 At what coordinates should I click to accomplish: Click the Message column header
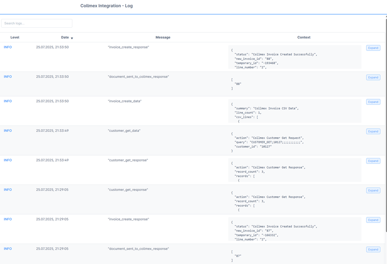[x=163, y=37]
